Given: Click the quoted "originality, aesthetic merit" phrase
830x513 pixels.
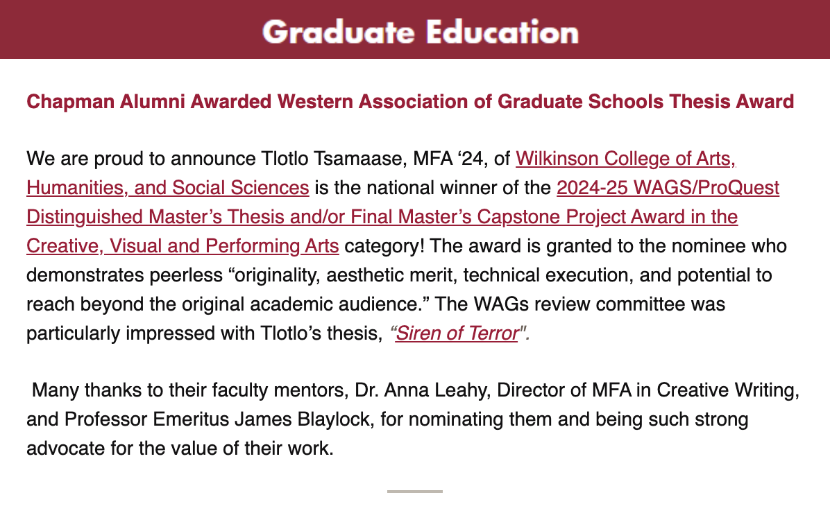Looking at the screenshot, I should click(321, 275).
